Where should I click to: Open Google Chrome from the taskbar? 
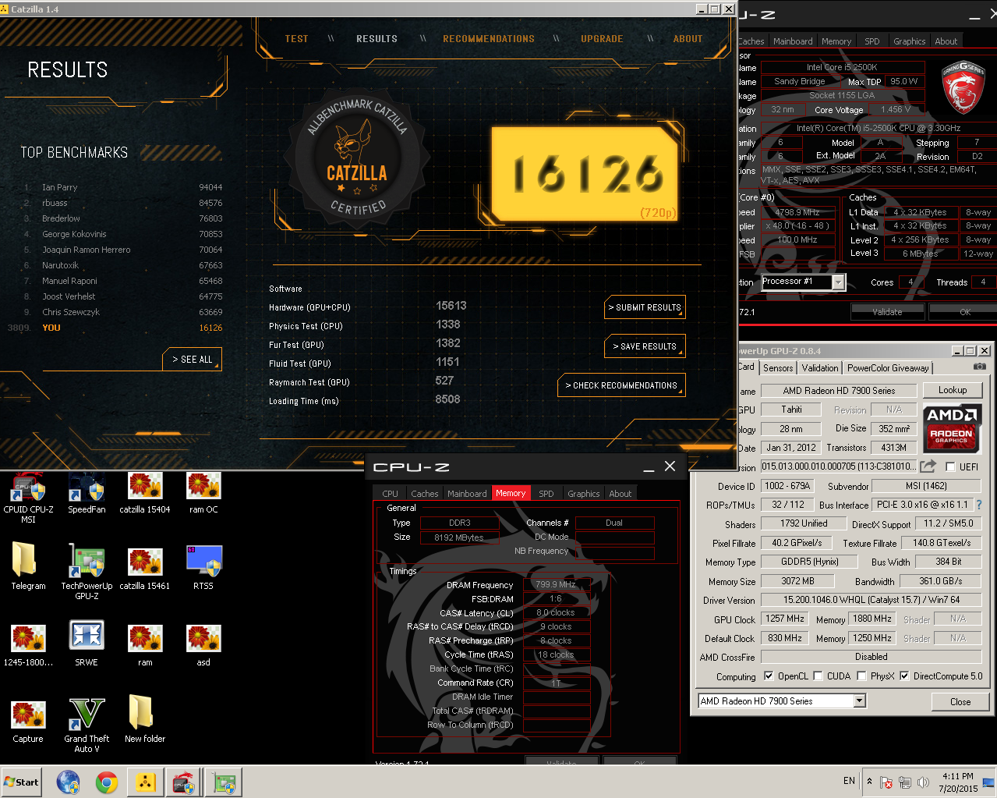tap(107, 782)
